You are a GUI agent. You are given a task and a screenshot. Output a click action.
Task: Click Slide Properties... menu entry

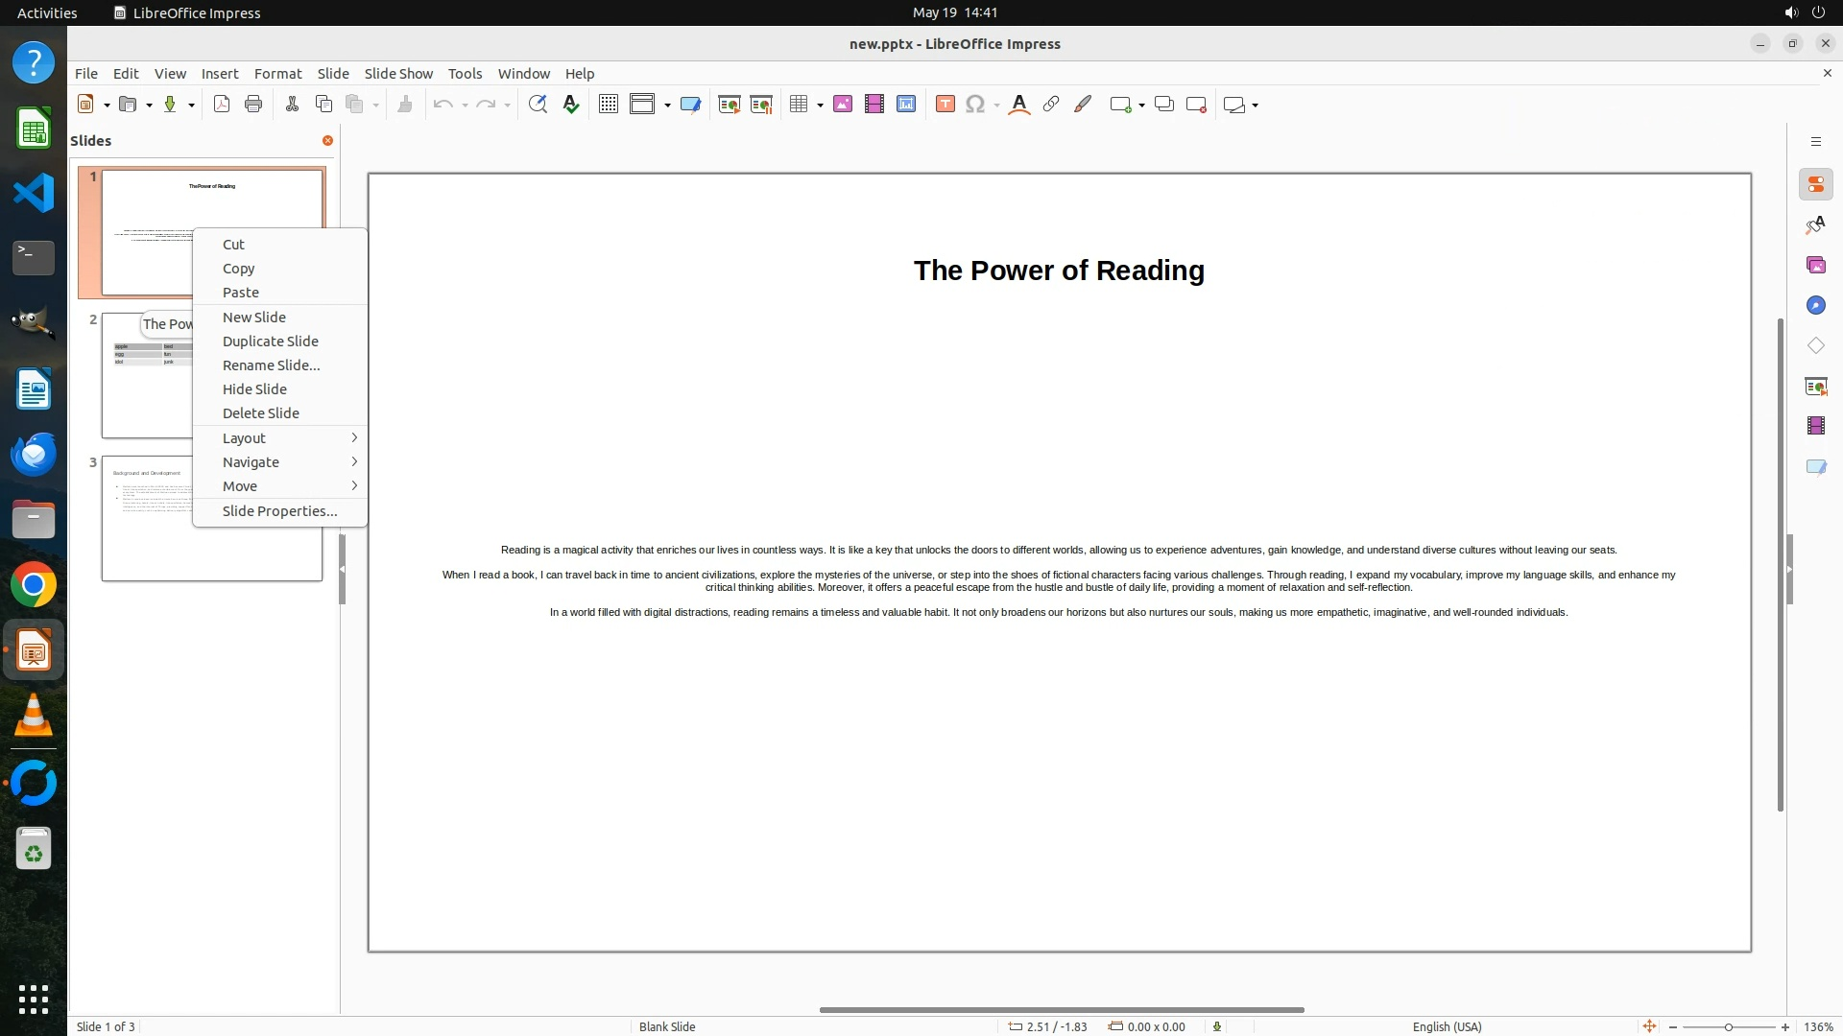[x=279, y=511]
